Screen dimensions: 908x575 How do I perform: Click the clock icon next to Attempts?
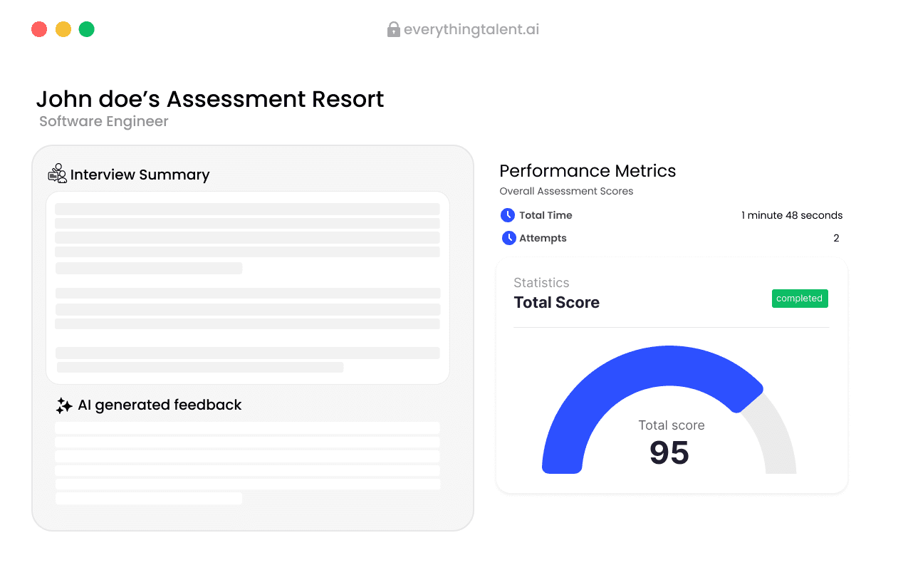(x=508, y=238)
